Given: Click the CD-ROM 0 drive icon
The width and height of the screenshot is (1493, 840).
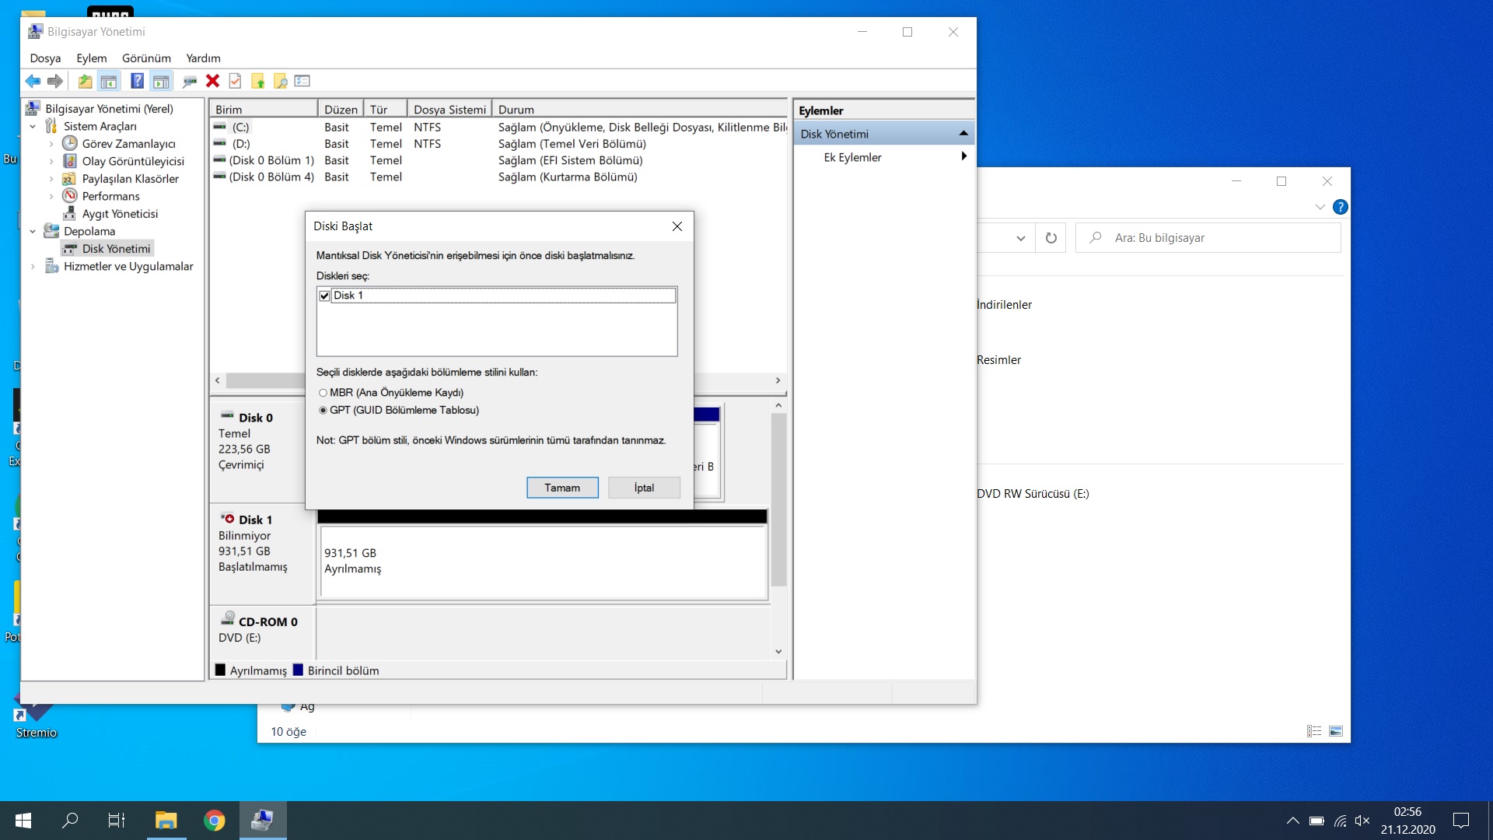Looking at the screenshot, I should pos(228,618).
